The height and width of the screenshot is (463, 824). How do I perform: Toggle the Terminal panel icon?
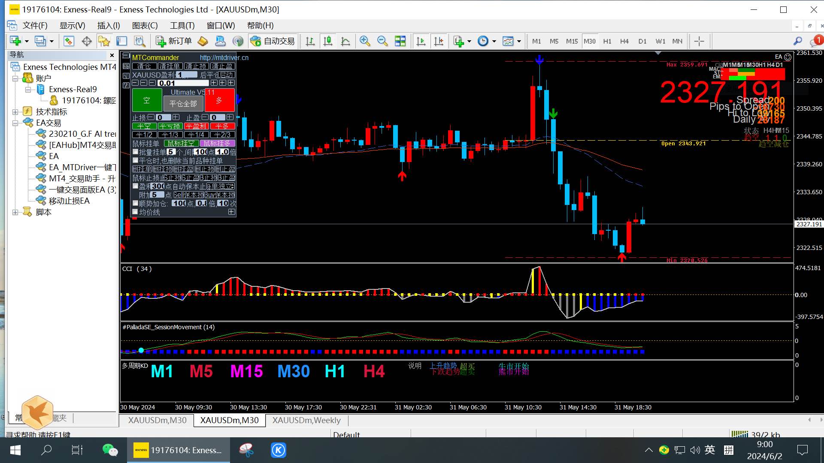click(122, 41)
